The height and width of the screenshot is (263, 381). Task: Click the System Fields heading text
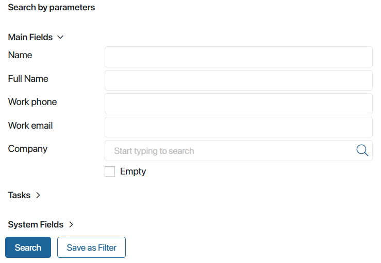click(36, 224)
